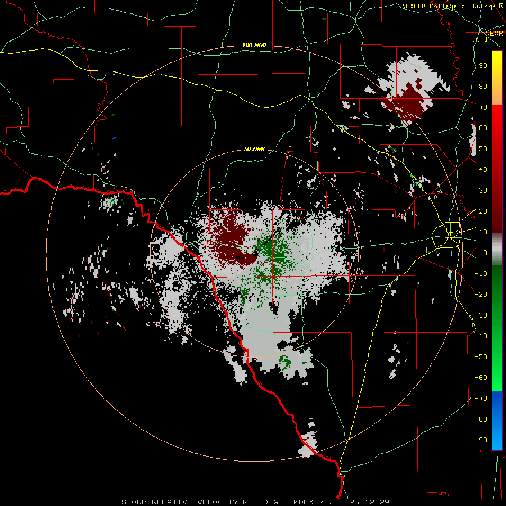Viewport: 506px width, 506px height.
Task: Click the -70 value on velocity scale
Action: (481, 398)
